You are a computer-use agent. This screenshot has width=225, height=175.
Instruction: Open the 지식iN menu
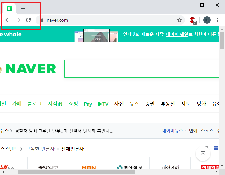point(55,104)
